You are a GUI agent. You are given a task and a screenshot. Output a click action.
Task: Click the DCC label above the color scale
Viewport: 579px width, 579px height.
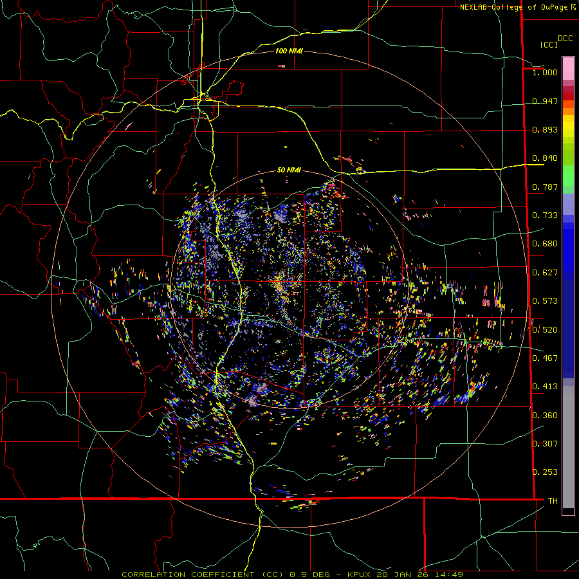tap(565, 39)
